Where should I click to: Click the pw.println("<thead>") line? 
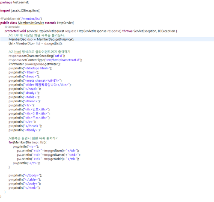click(24, 101)
